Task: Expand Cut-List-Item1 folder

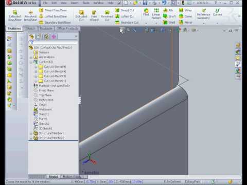Action: [x=36, y=67]
